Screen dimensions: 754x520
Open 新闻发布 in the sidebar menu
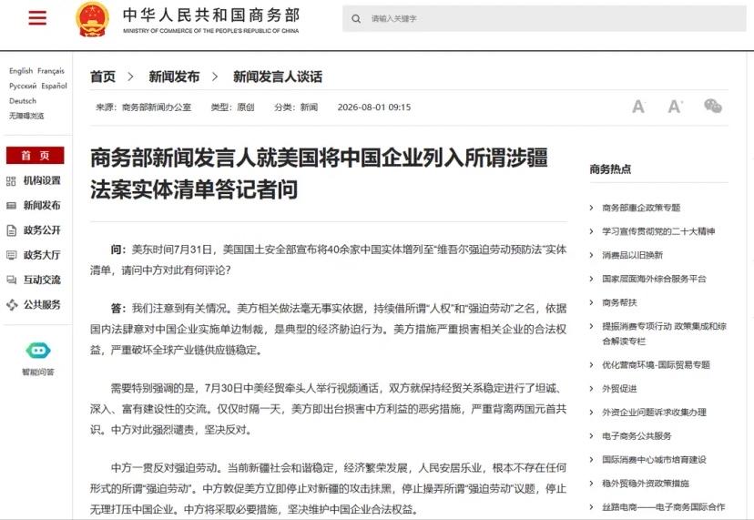(x=42, y=206)
